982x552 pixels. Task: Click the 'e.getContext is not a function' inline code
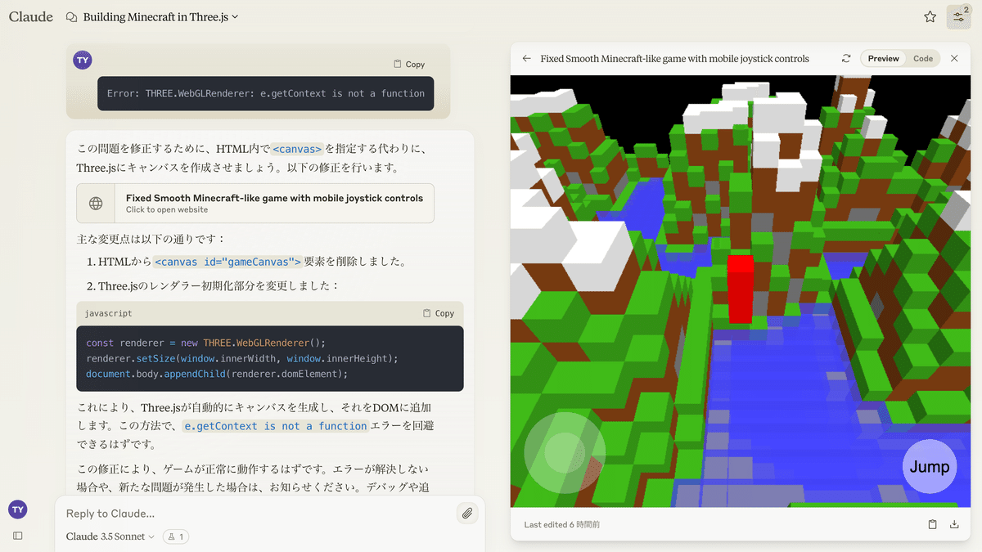[275, 426]
